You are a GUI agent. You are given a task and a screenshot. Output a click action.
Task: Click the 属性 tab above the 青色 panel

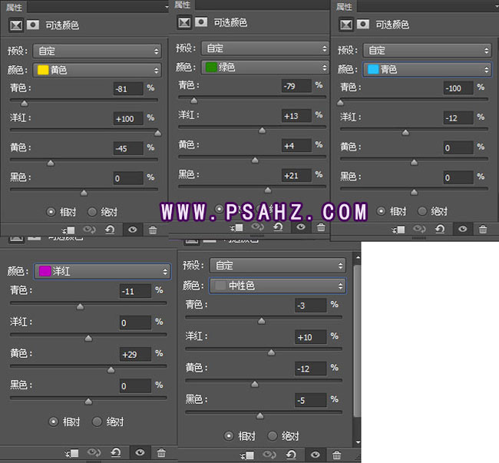(345, 7)
